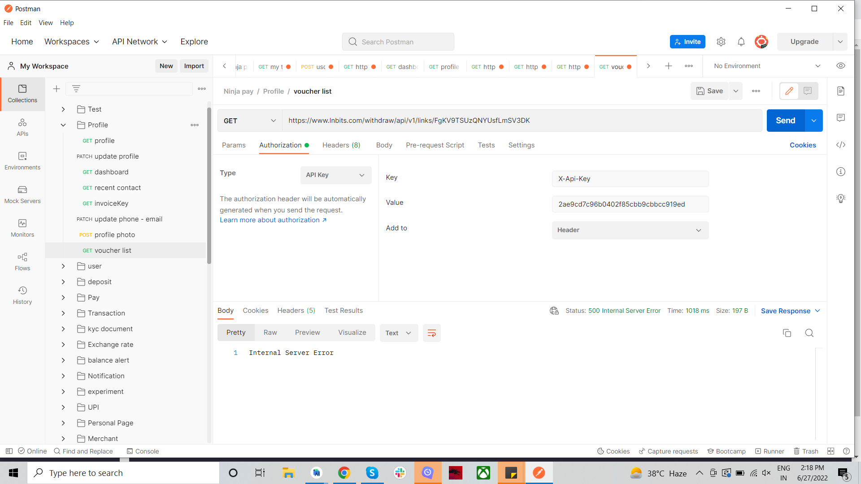Screen dimensions: 861x484
Task: Toggle line wrap in the response viewer
Action: pos(432,333)
